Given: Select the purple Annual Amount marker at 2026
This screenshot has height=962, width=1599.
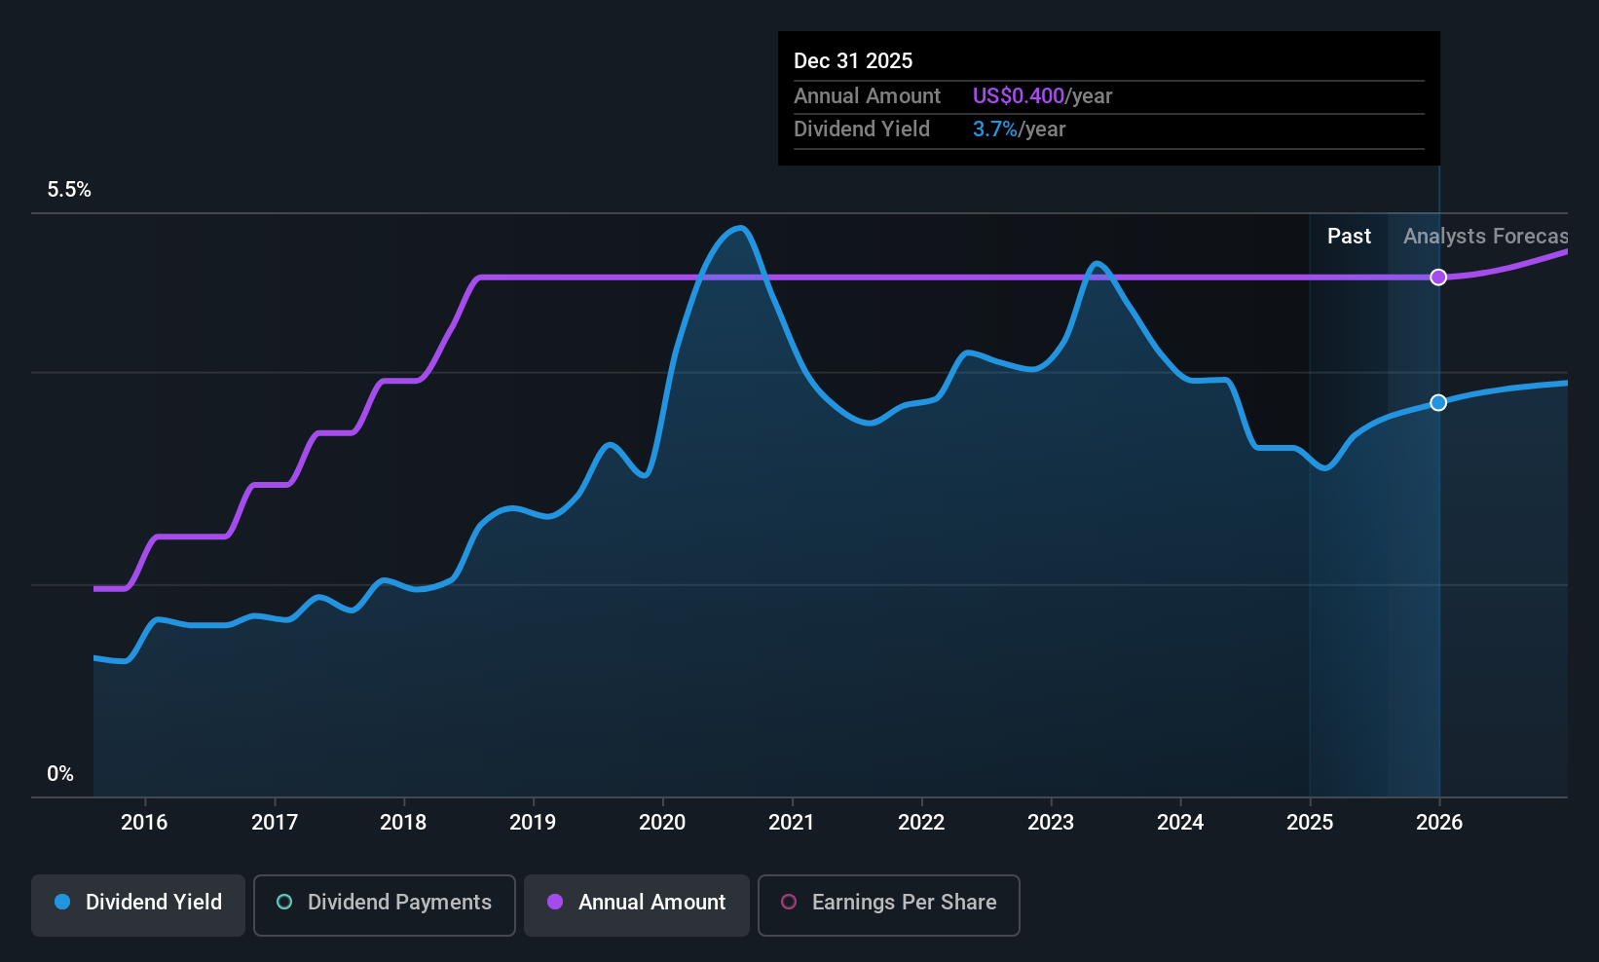Looking at the screenshot, I should [x=1438, y=277].
